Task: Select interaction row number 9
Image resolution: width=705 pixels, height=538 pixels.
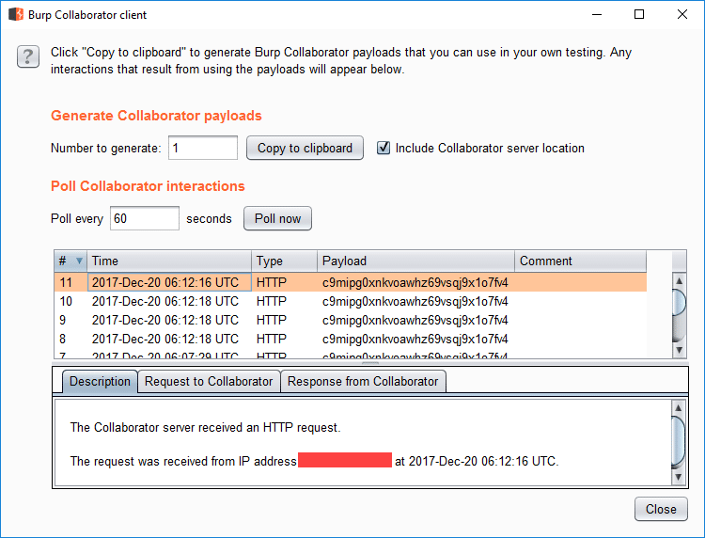Action: [351, 321]
